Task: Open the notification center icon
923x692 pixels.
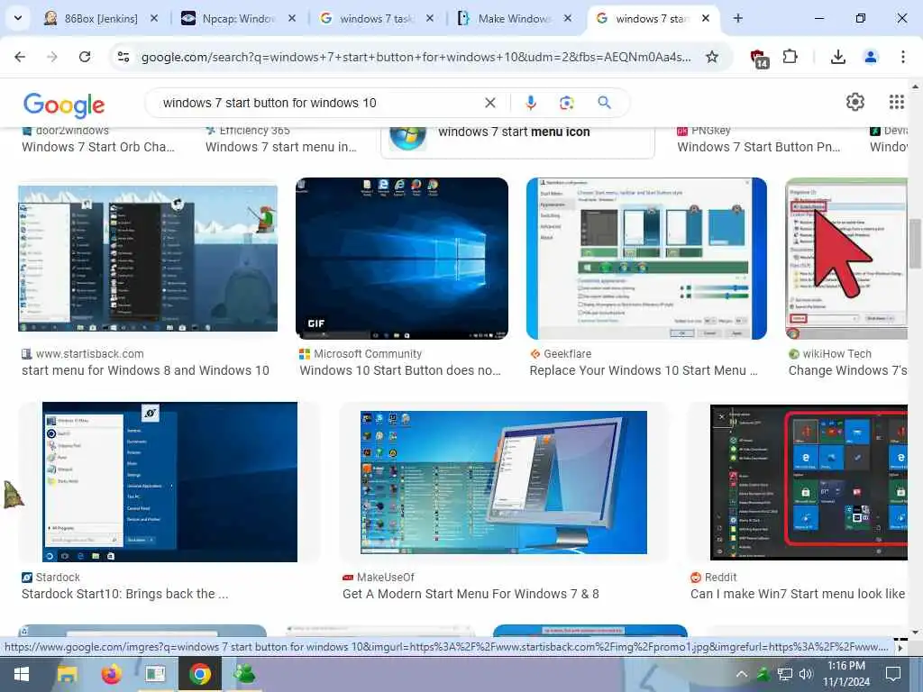Action: point(893,674)
